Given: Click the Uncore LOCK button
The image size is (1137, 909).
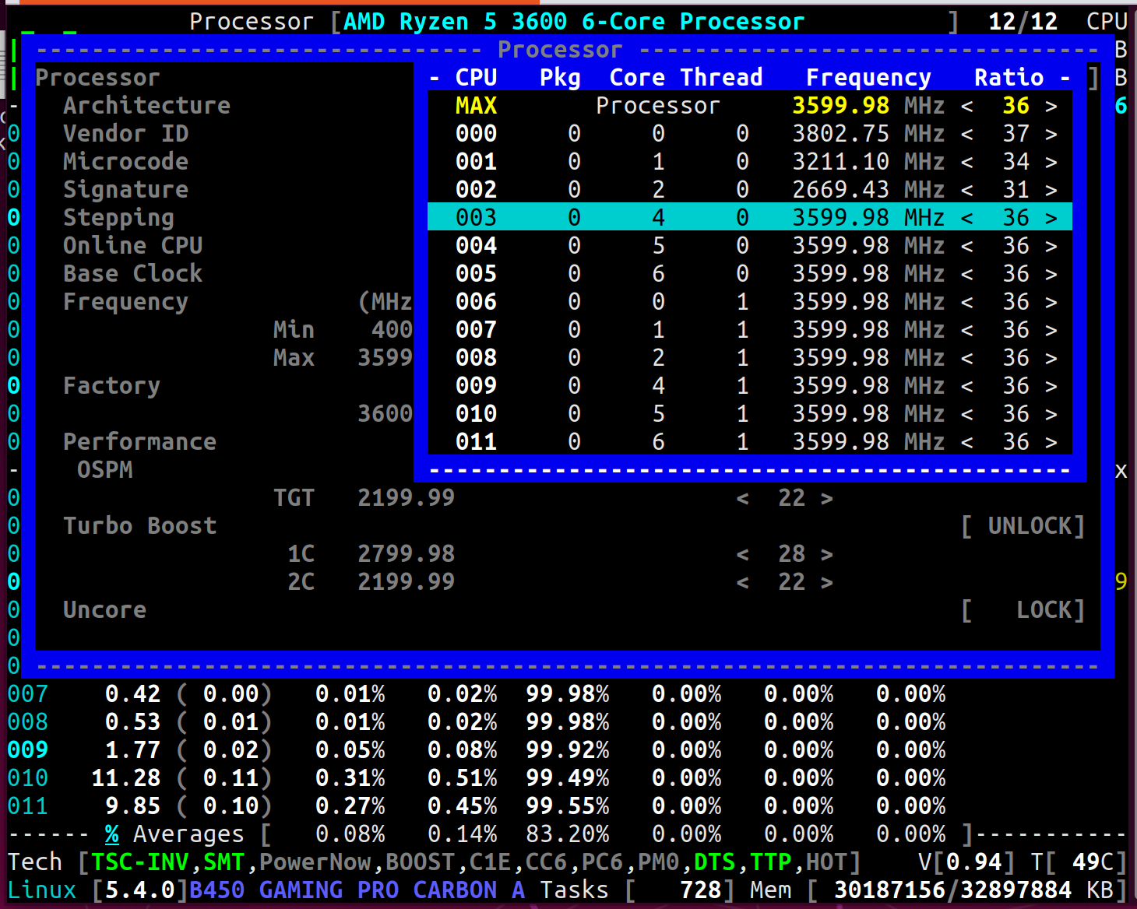Looking at the screenshot, I should 1023,610.
